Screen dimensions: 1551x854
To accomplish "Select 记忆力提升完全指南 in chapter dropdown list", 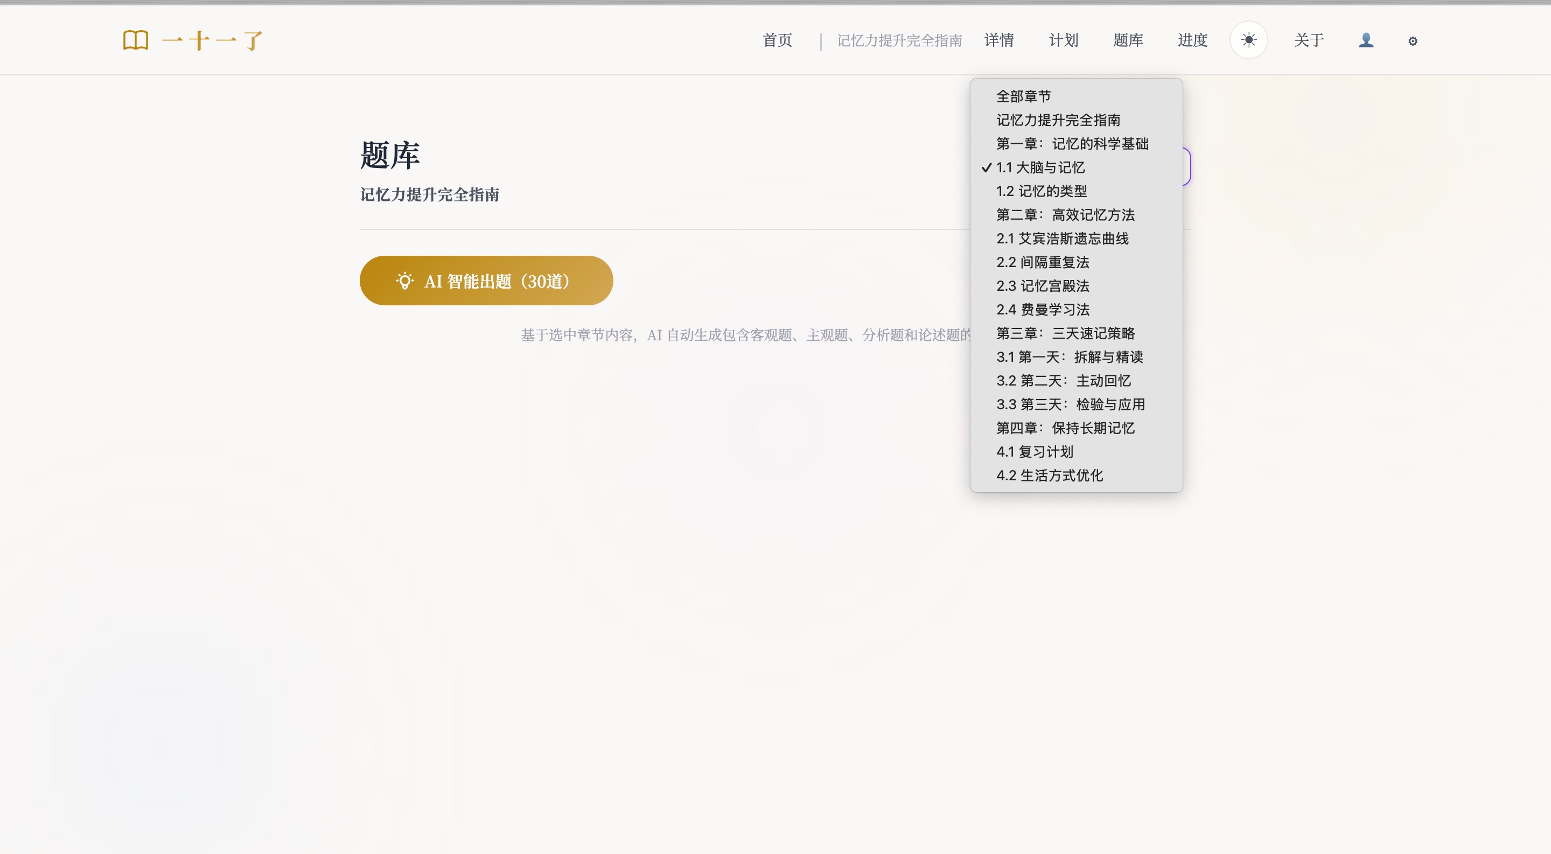I will (1076, 120).
